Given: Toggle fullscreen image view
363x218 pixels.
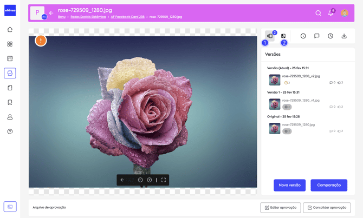Looking at the screenshot, I should pos(164,180).
